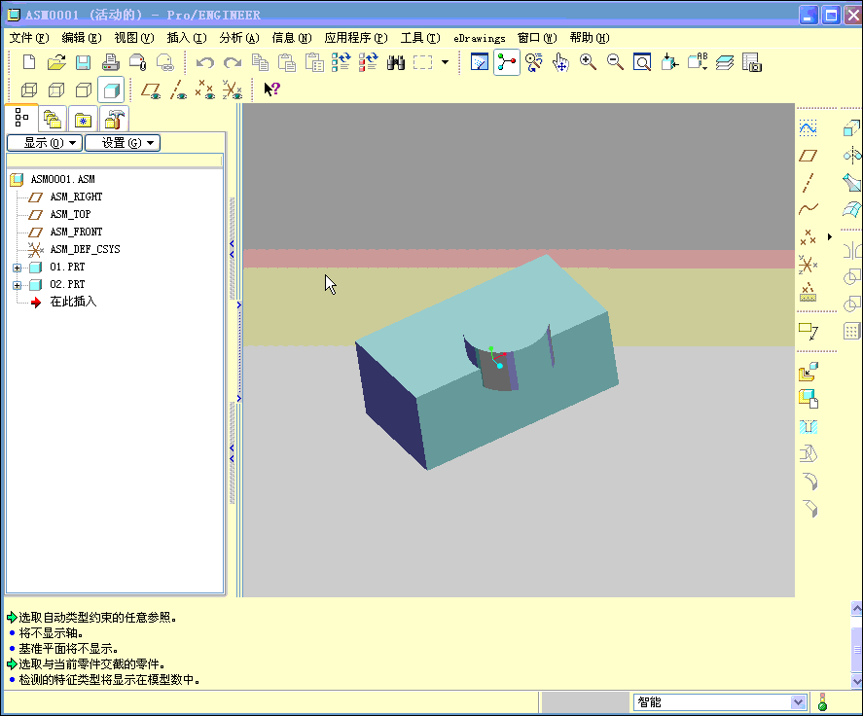Open the 设置 dropdown in the model tree
863x716 pixels.
point(123,143)
